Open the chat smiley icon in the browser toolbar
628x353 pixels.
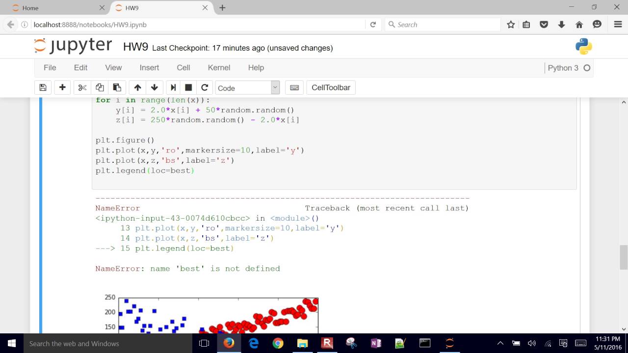tap(597, 25)
